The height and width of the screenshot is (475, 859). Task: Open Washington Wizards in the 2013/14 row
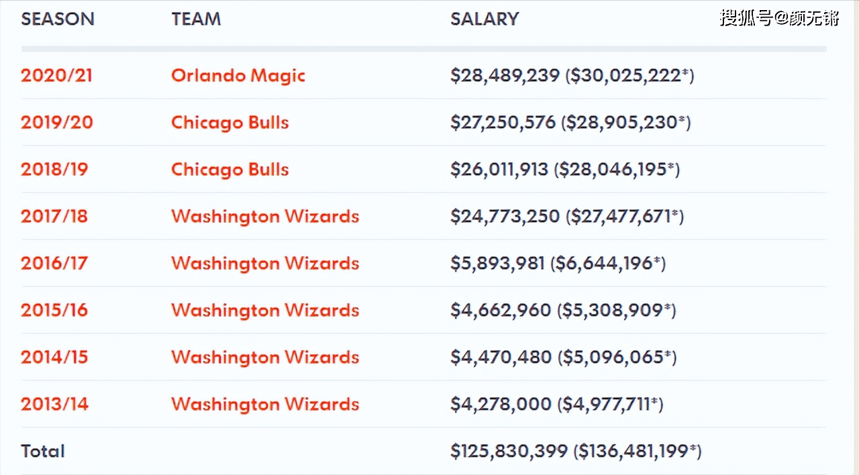point(265,404)
